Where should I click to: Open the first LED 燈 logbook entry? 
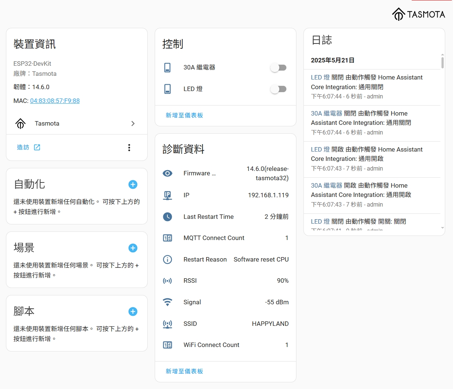[320, 77]
